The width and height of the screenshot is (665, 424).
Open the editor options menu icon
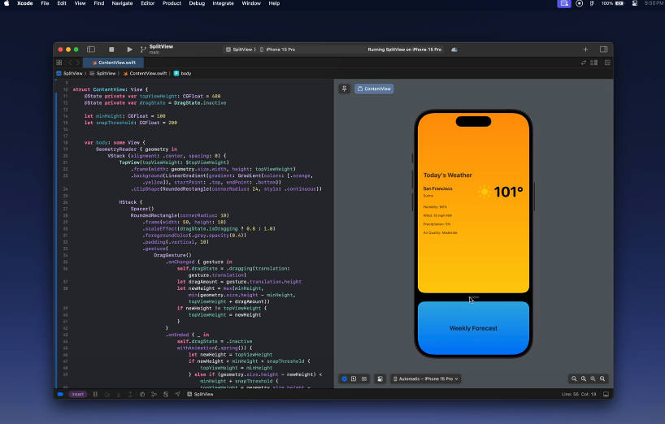[x=594, y=63]
